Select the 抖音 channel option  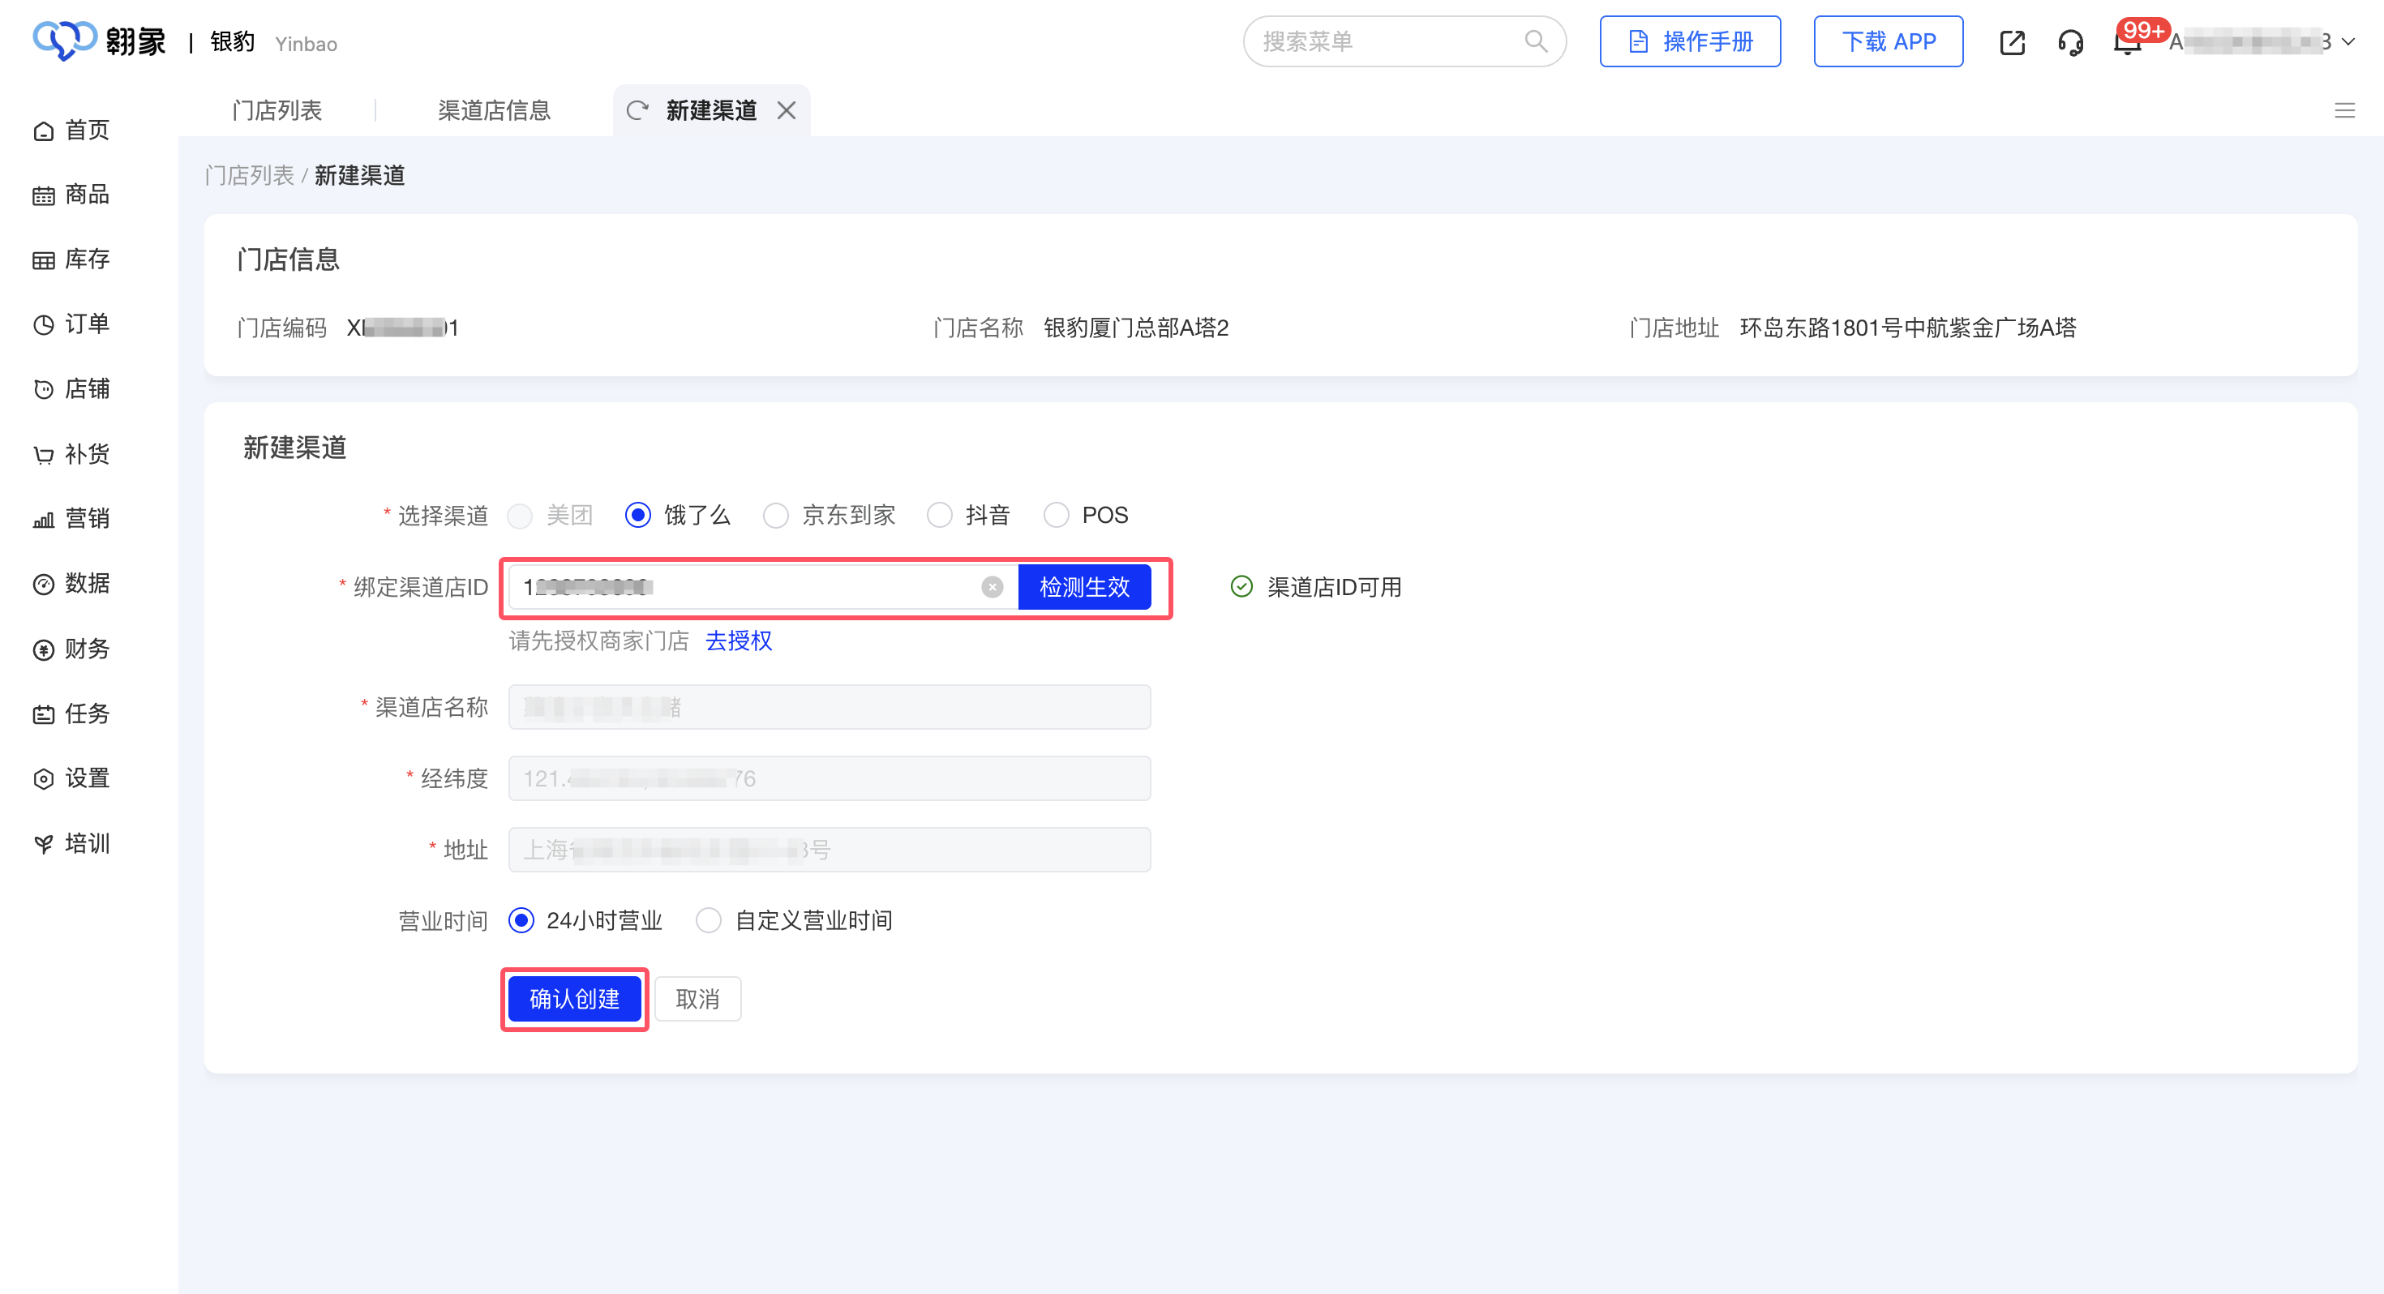(938, 516)
